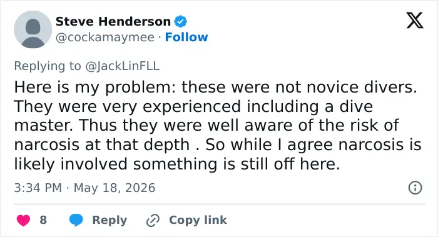This screenshot has height=237, width=438.
Task: Open the tweet info circle icon
Action: point(415,188)
